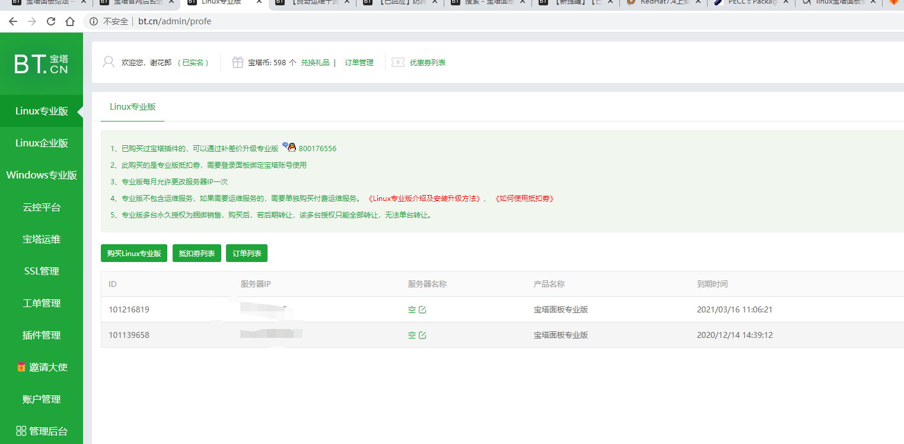Click the 宝塔币: 598 个 balance text
Viewport: 904px width, 444px height.
pos(272,62)
